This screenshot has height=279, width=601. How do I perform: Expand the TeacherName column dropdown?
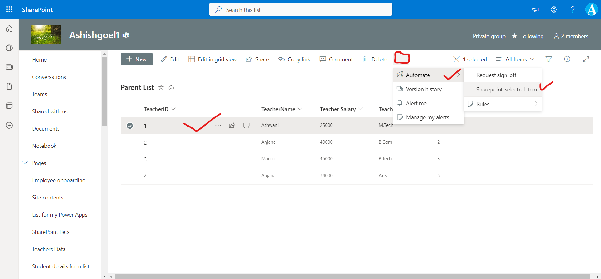[x=300, y=109]
